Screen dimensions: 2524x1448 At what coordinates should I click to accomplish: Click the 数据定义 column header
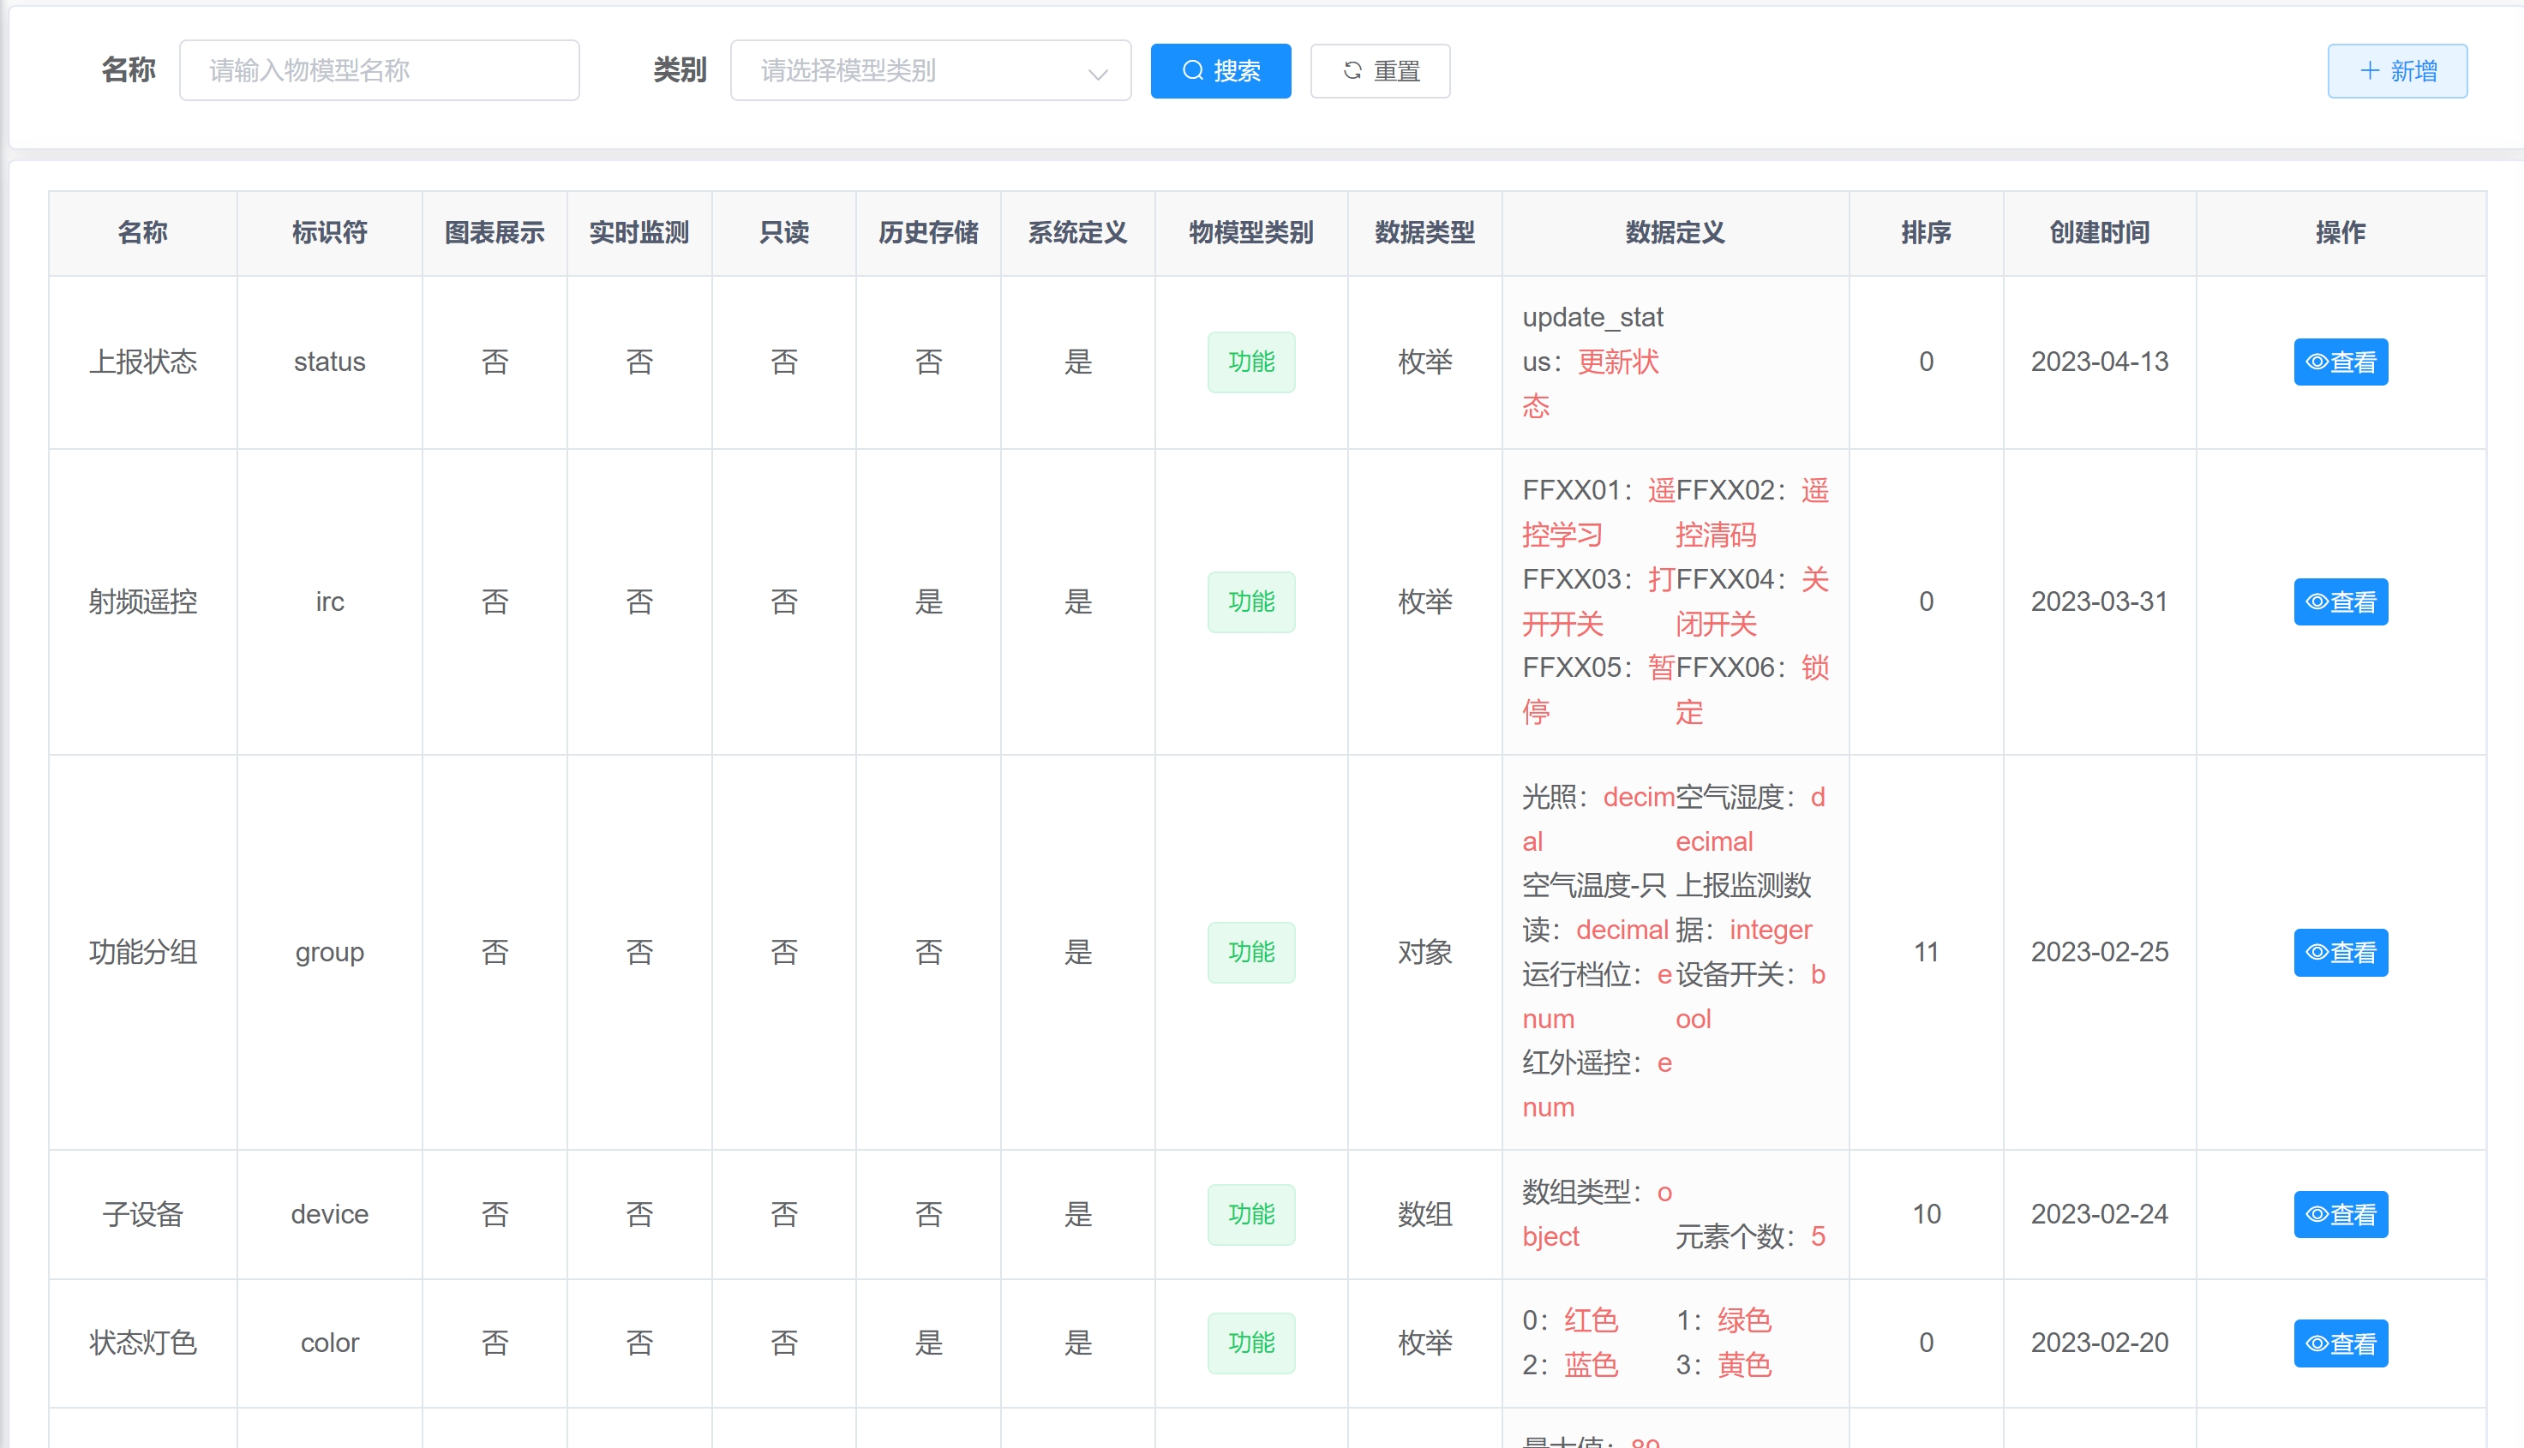tap(1675, 233)
